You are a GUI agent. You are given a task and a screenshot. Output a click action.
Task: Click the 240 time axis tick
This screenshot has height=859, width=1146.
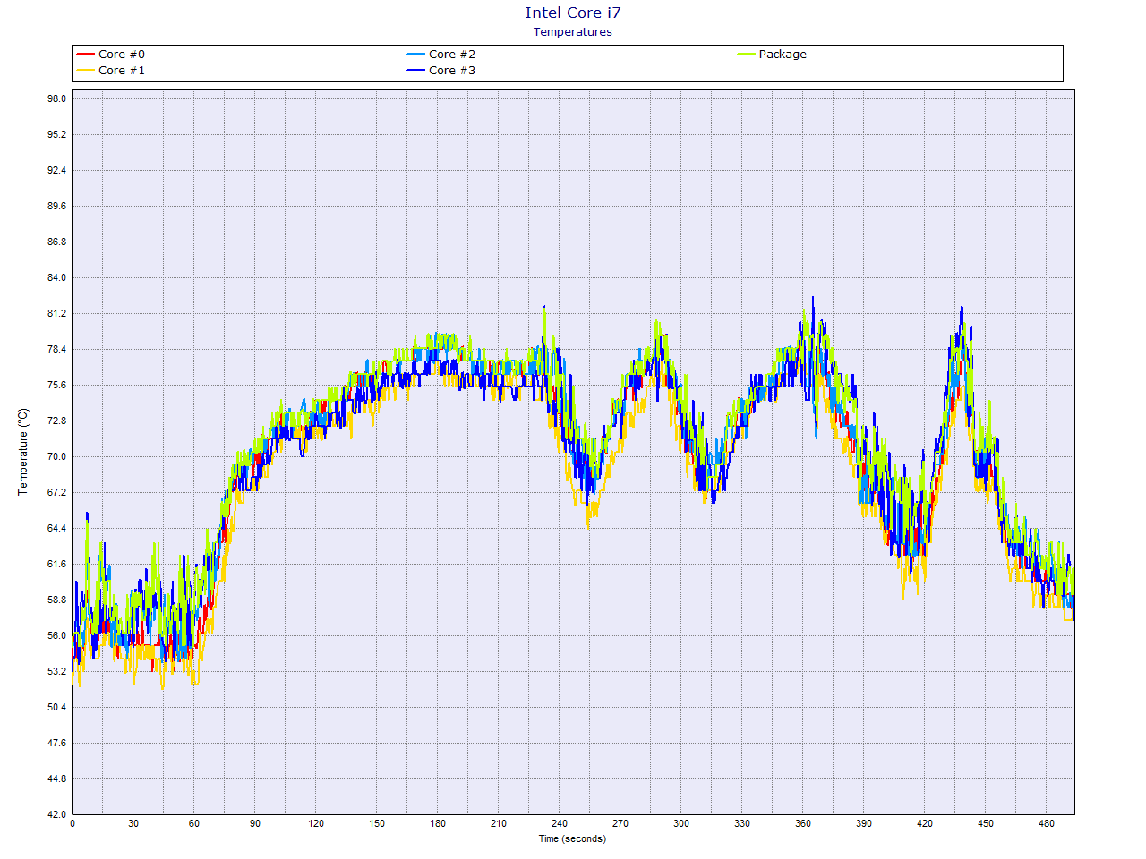560,823
